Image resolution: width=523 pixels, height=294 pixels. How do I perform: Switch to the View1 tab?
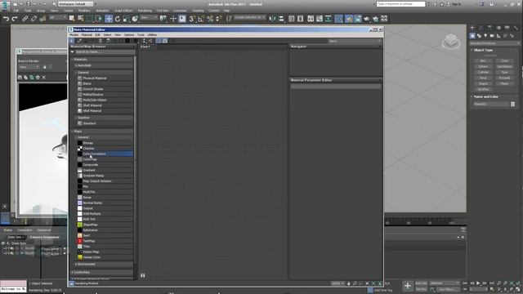point(145,47)
